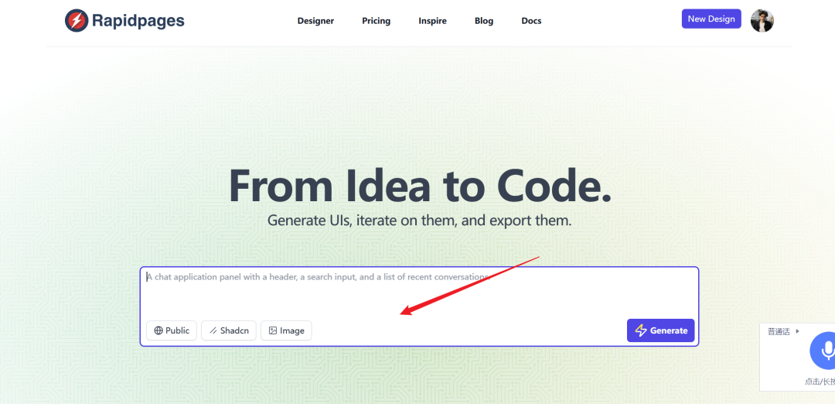Click the "Generate UIs, iterate" subtitle text

(419, 220)
